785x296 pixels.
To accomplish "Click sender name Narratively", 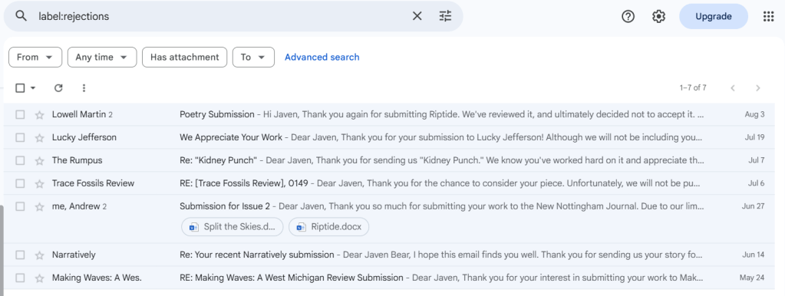I will (x=74, y=255).
